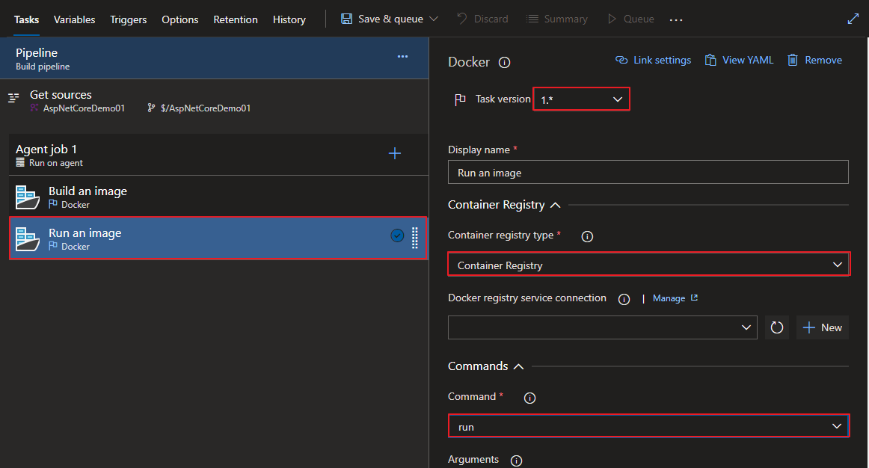
Task: Click the fullscreen expand arrows icon
Action: point(853,19)
